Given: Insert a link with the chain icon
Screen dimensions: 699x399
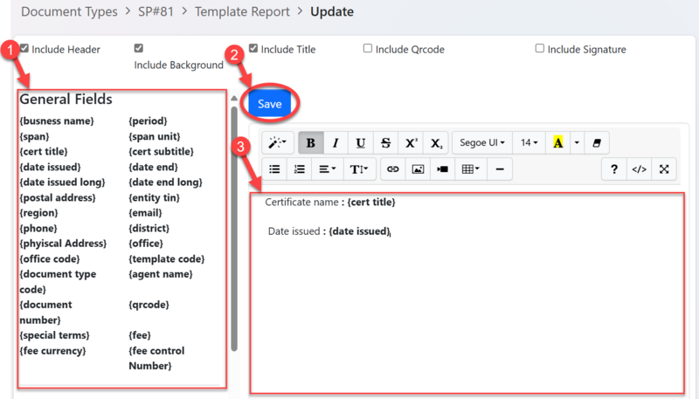Looking at the screenshot, I should coord(392,169).
